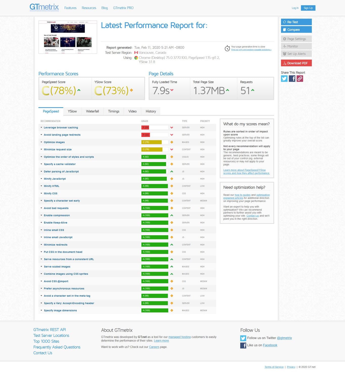Viewport: 345px width, 372px height.
Task: Open GTmetrix PRO navigation link
Action: click(x=123, y=8)
